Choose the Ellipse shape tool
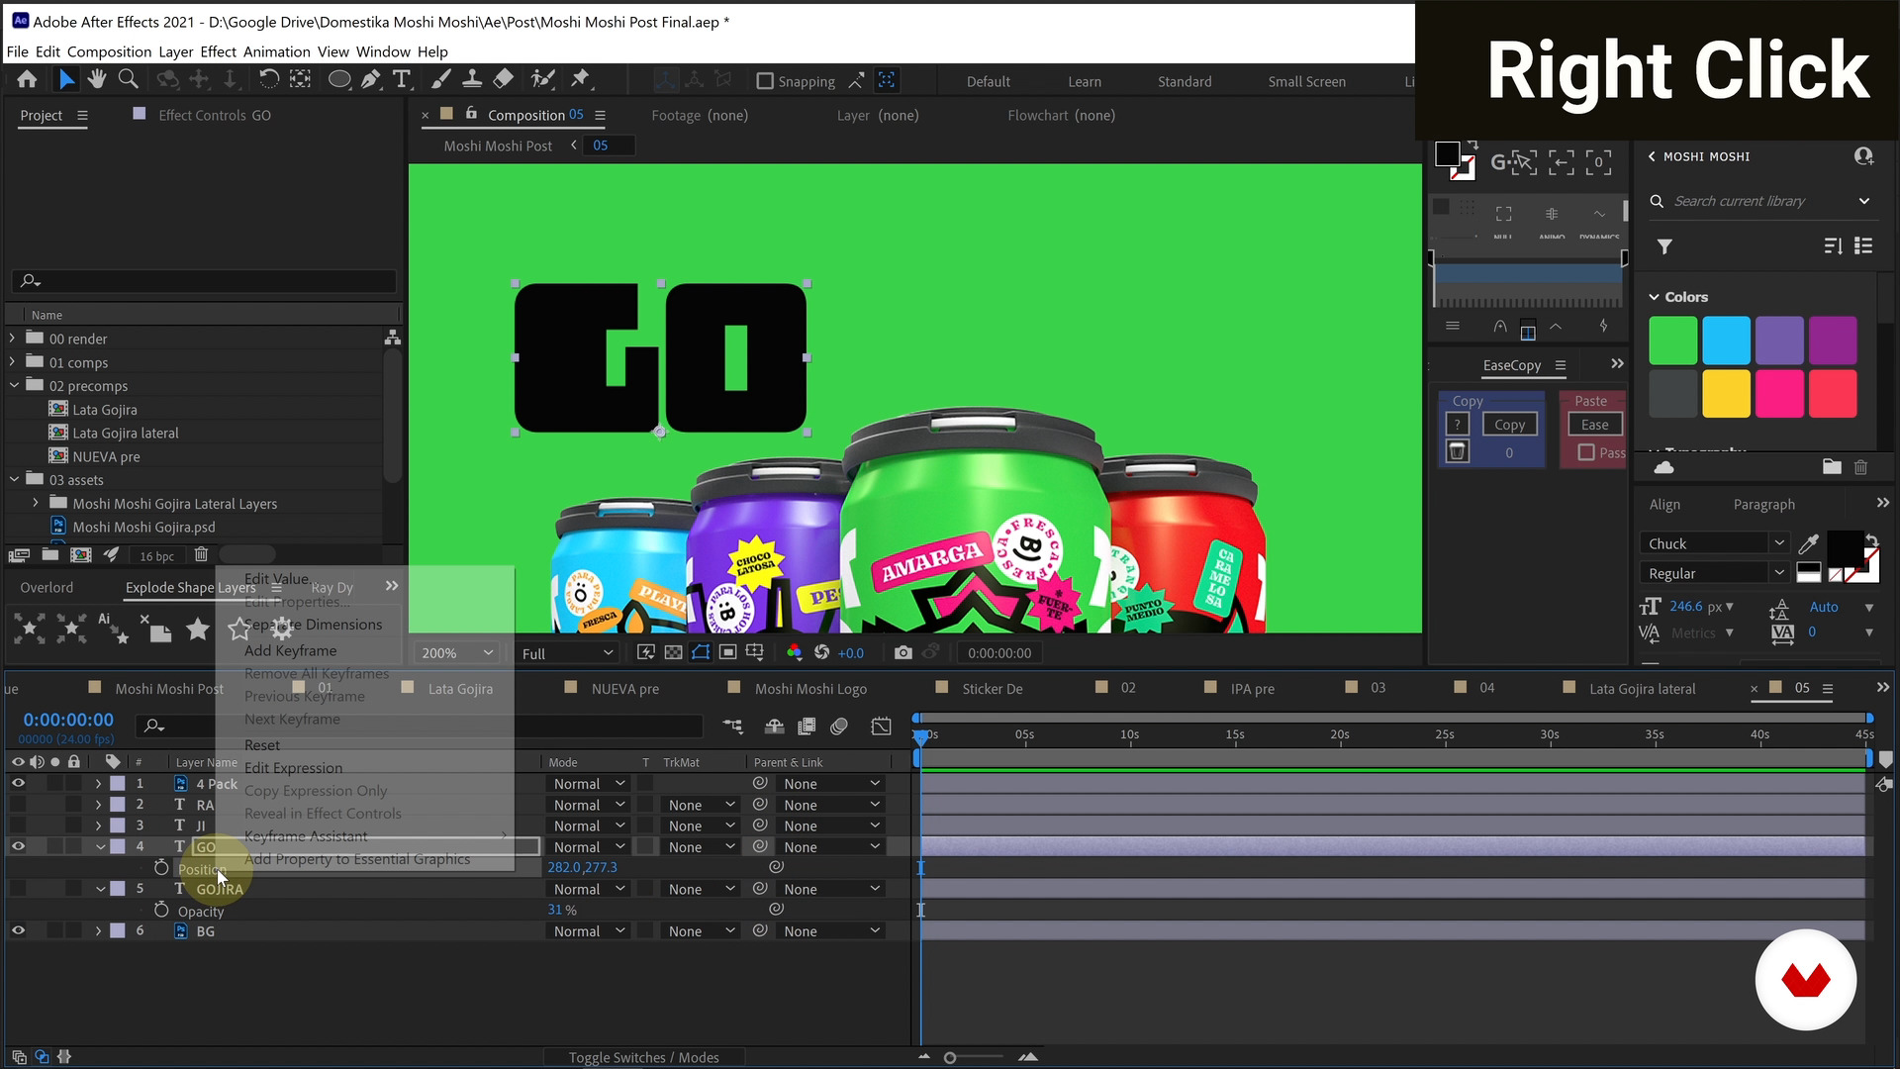 pos(339,79)
